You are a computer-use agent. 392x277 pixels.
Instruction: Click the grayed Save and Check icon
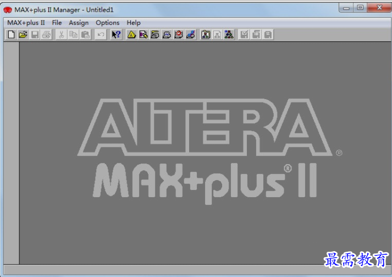point(244,35)
